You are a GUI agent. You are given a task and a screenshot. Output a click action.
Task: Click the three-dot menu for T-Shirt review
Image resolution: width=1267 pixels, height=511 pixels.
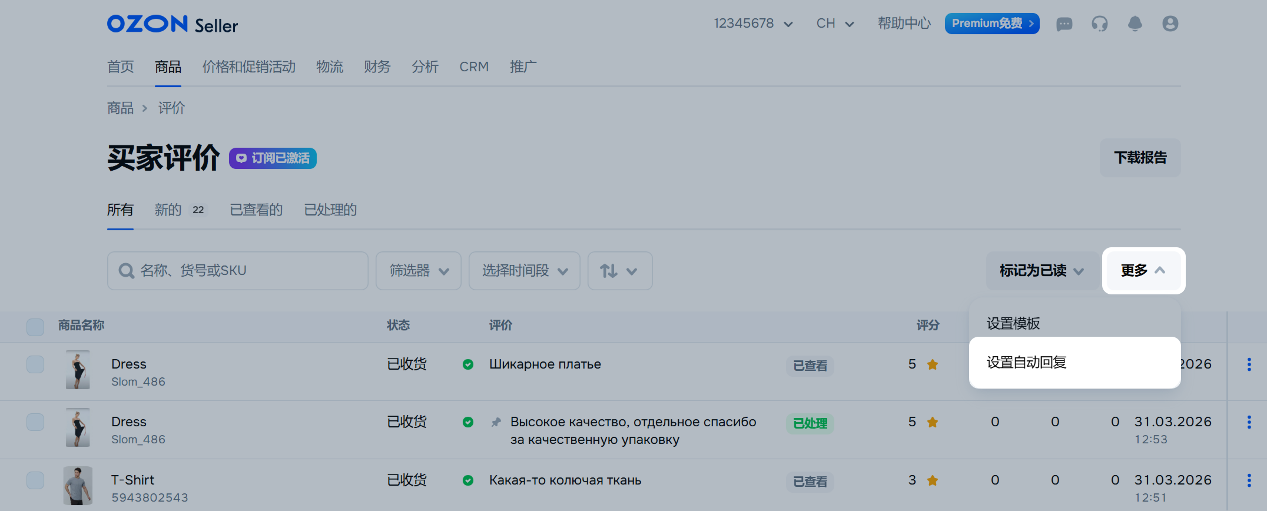click(x=1249, y=480)
